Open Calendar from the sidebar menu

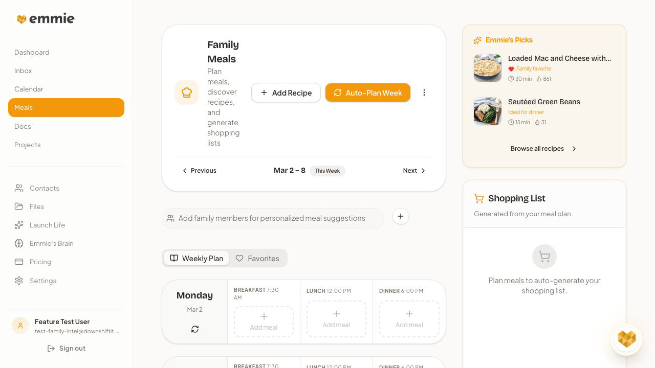pos(29,89)
